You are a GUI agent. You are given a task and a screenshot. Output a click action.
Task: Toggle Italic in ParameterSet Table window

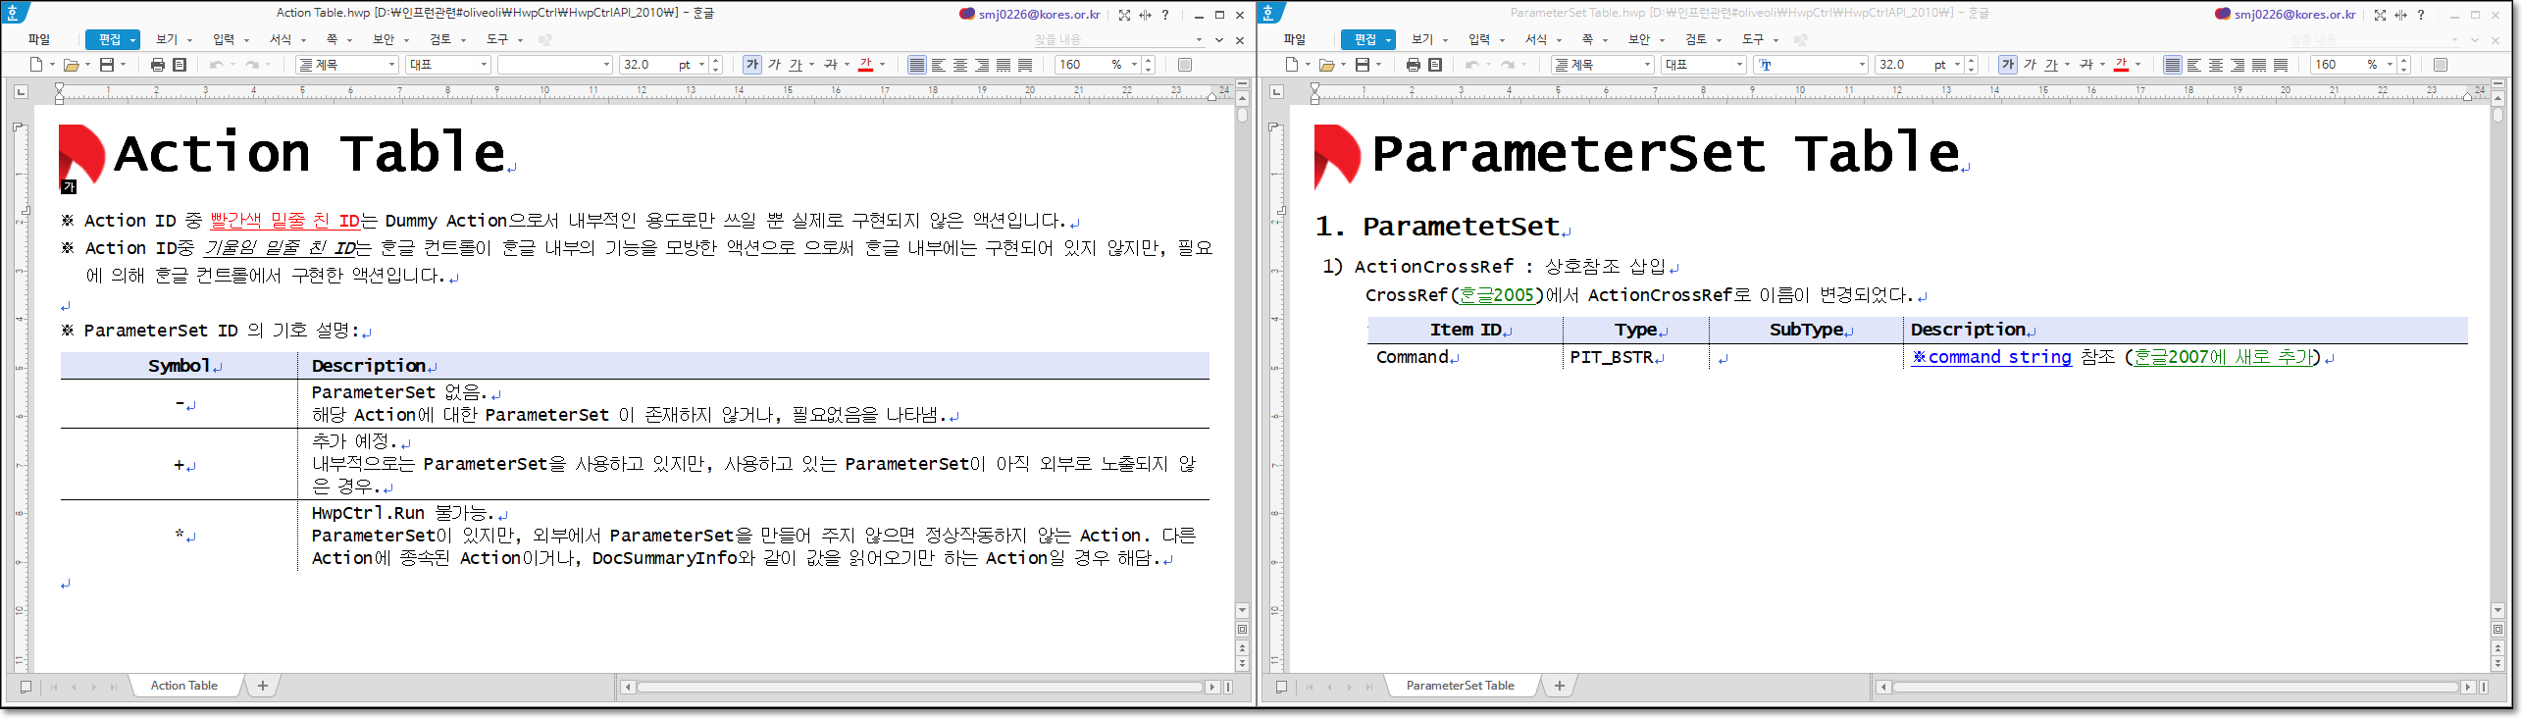(x=2030, y=65)
